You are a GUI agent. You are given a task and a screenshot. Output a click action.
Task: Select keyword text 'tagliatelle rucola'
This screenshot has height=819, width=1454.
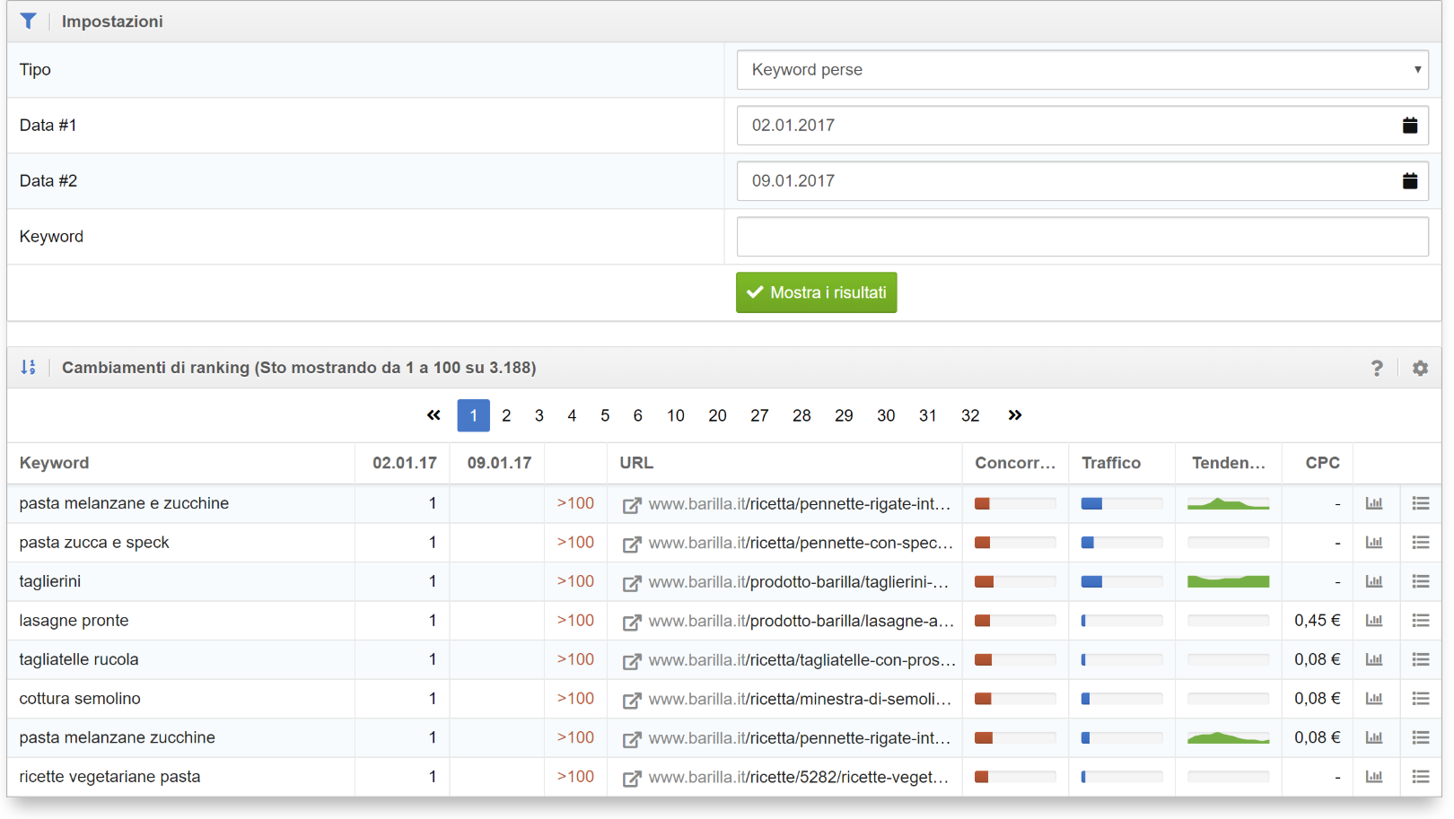point(79,659)
